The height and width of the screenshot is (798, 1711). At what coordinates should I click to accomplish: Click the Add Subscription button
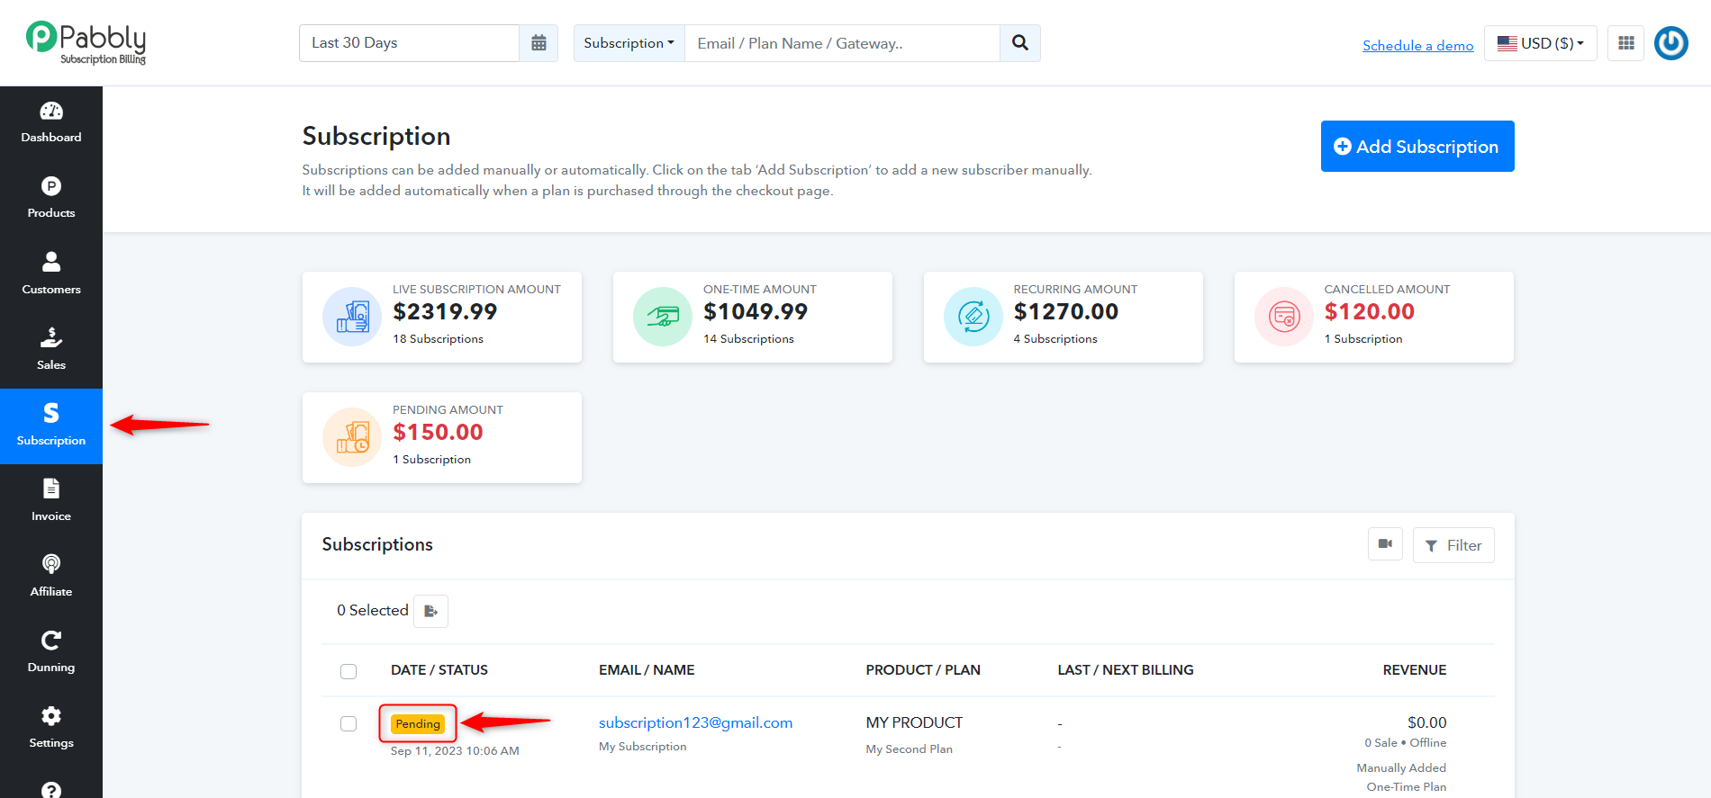pyautogui.click(x=1417, y=146)
